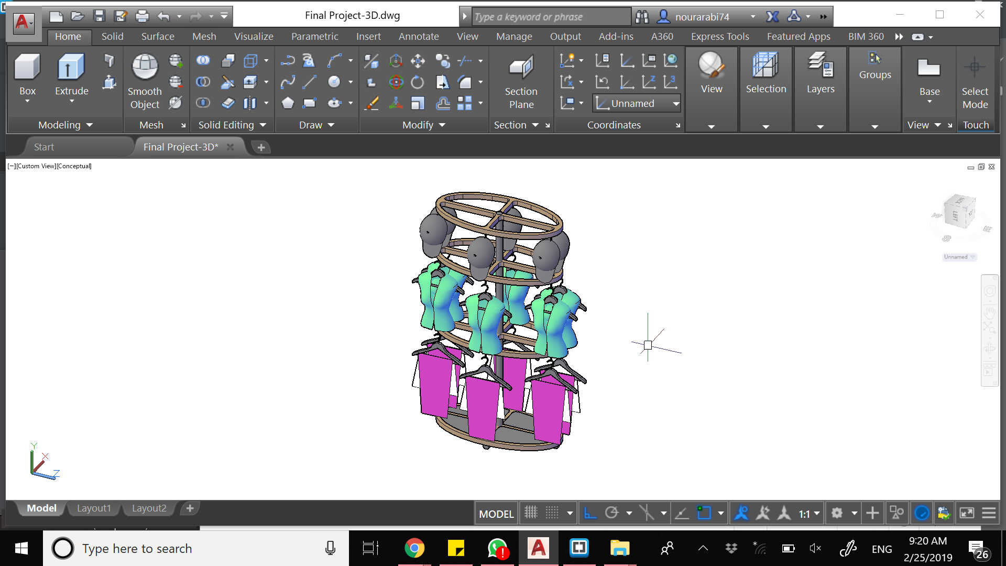Switch to the Layout1 tab
Image resolution: width=1006 pixels, height=566 pixels.
pyautogui.click(x=94, y=508)
